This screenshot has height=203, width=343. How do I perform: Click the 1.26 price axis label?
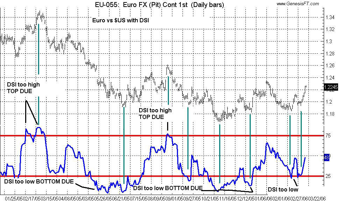pyautogui.click(x=330, y=66)
